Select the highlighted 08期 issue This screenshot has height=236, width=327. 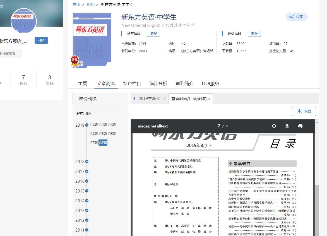coord(103,143)
